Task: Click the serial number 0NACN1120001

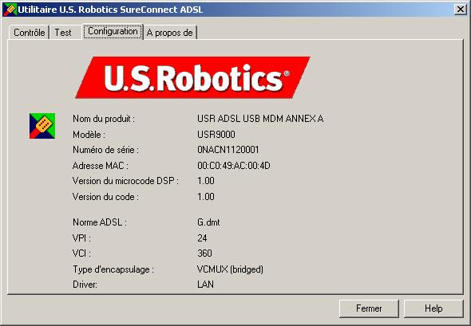Action: 228,150
